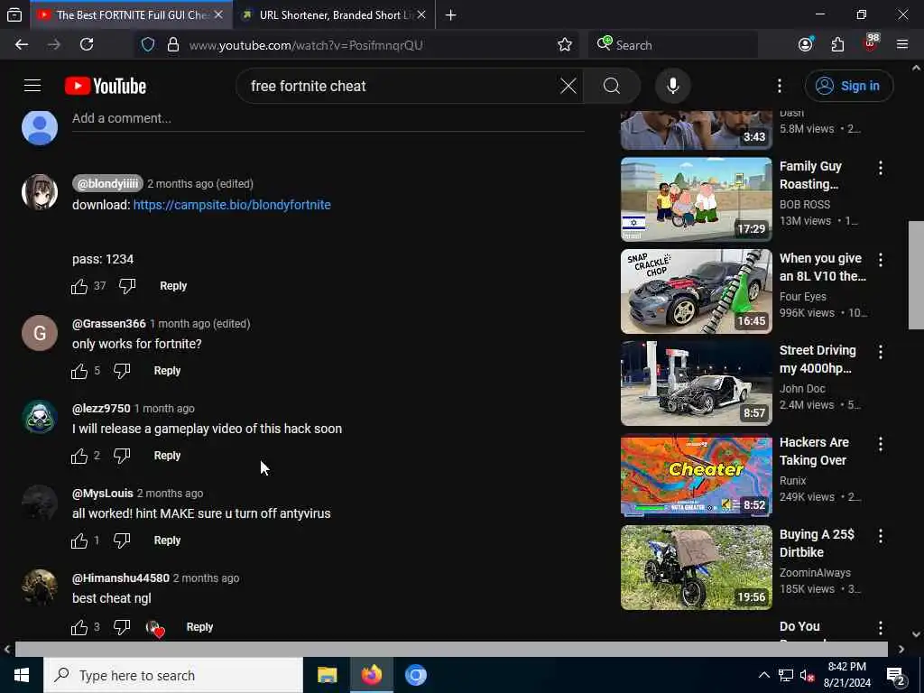Like the @MysLouis comment

pos(79,541)
